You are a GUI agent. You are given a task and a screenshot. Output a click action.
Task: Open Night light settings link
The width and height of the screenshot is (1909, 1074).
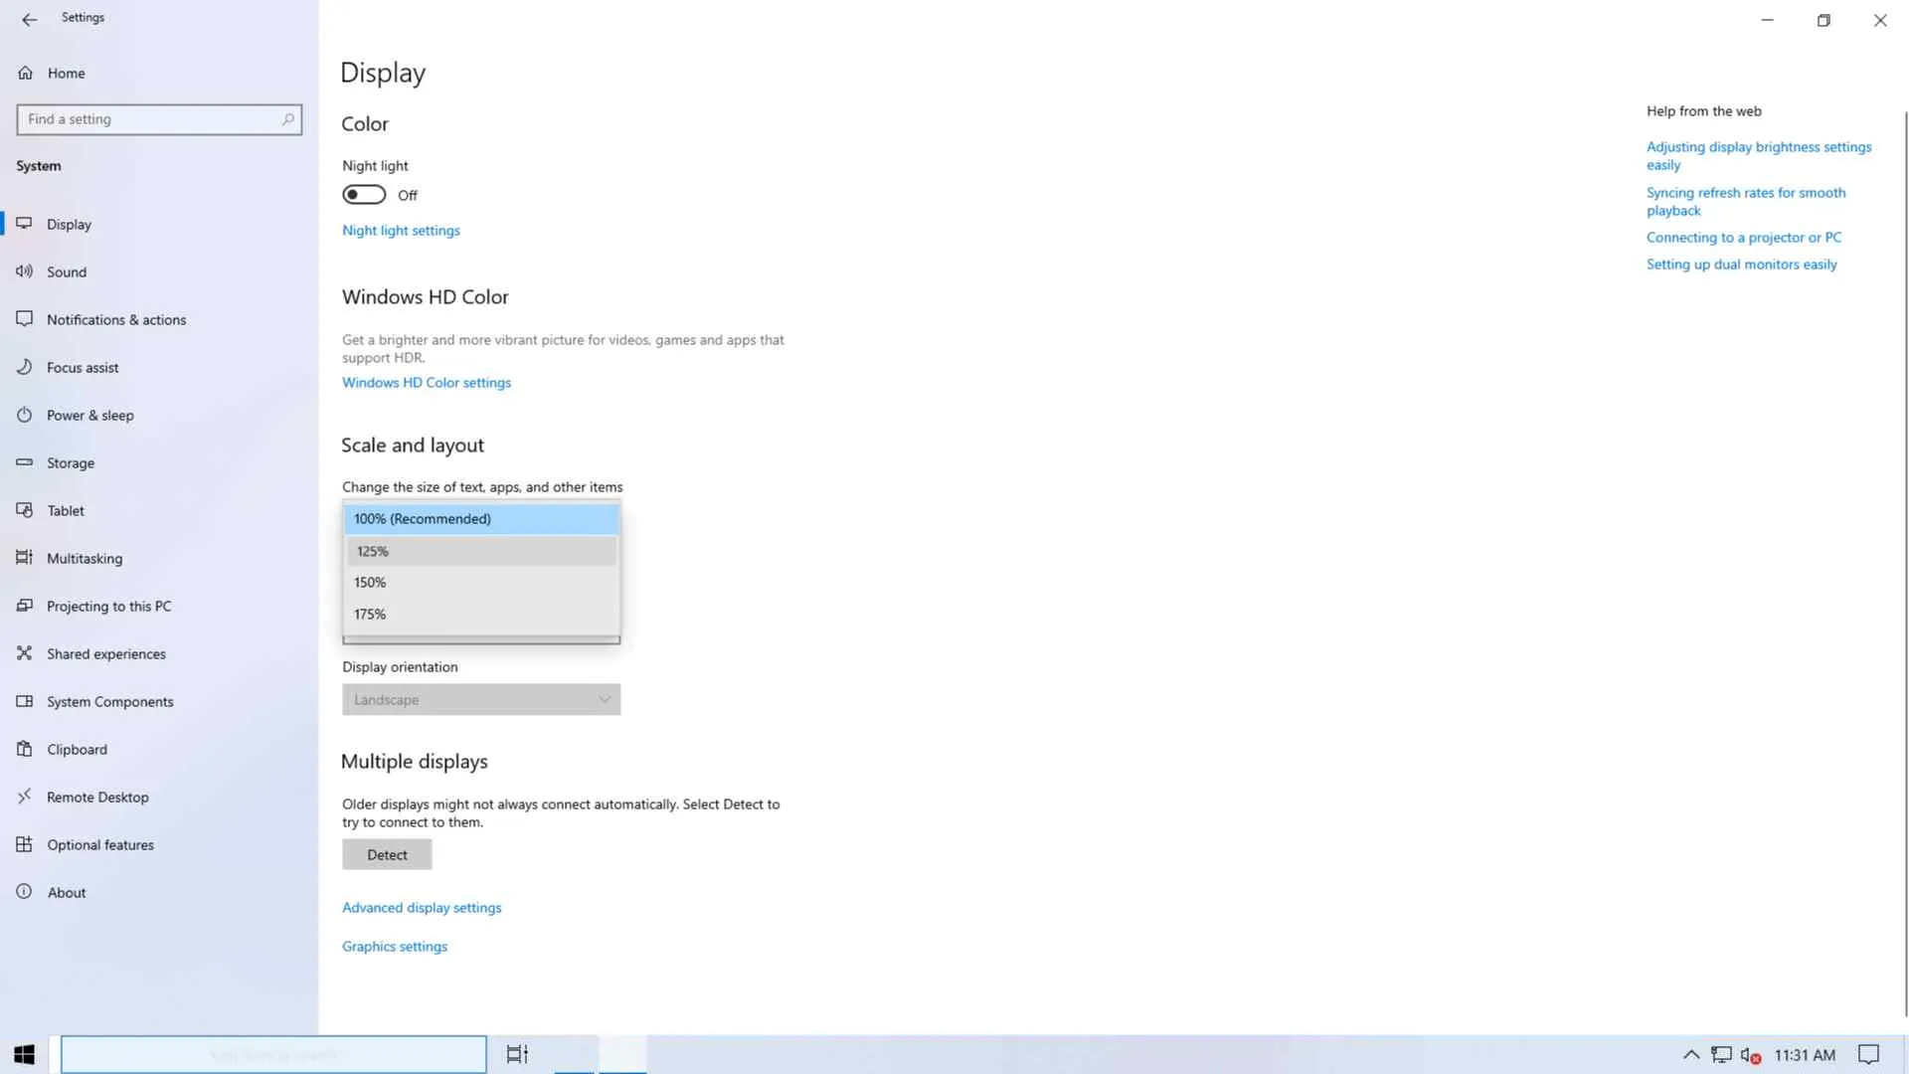tap(401, 231)
